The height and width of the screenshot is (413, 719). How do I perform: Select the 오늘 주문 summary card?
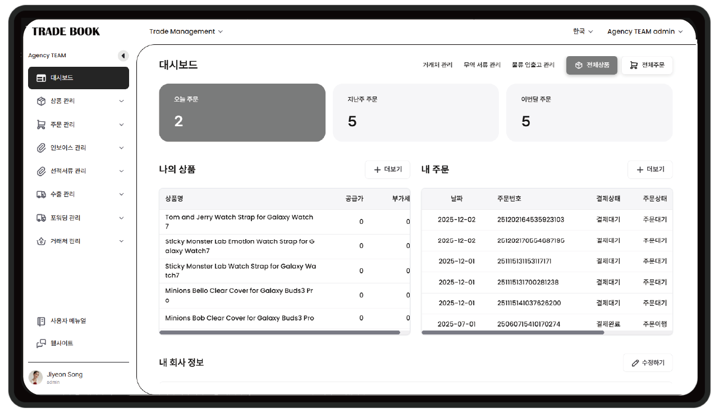[242, 113]
